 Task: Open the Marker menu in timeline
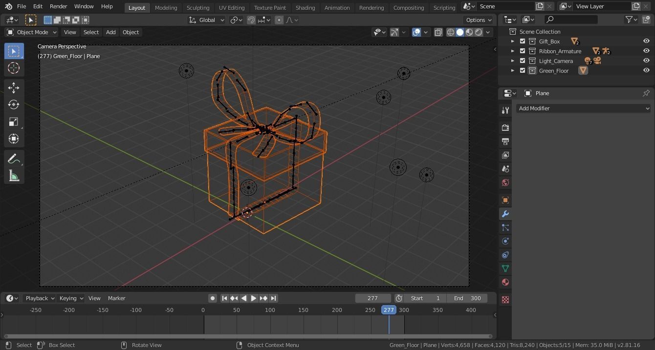116,298
